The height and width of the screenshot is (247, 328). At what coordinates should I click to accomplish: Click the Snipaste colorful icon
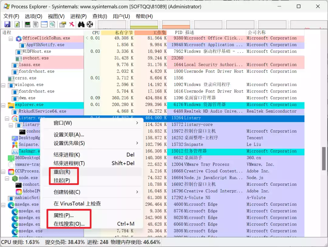tap(15, 145)
